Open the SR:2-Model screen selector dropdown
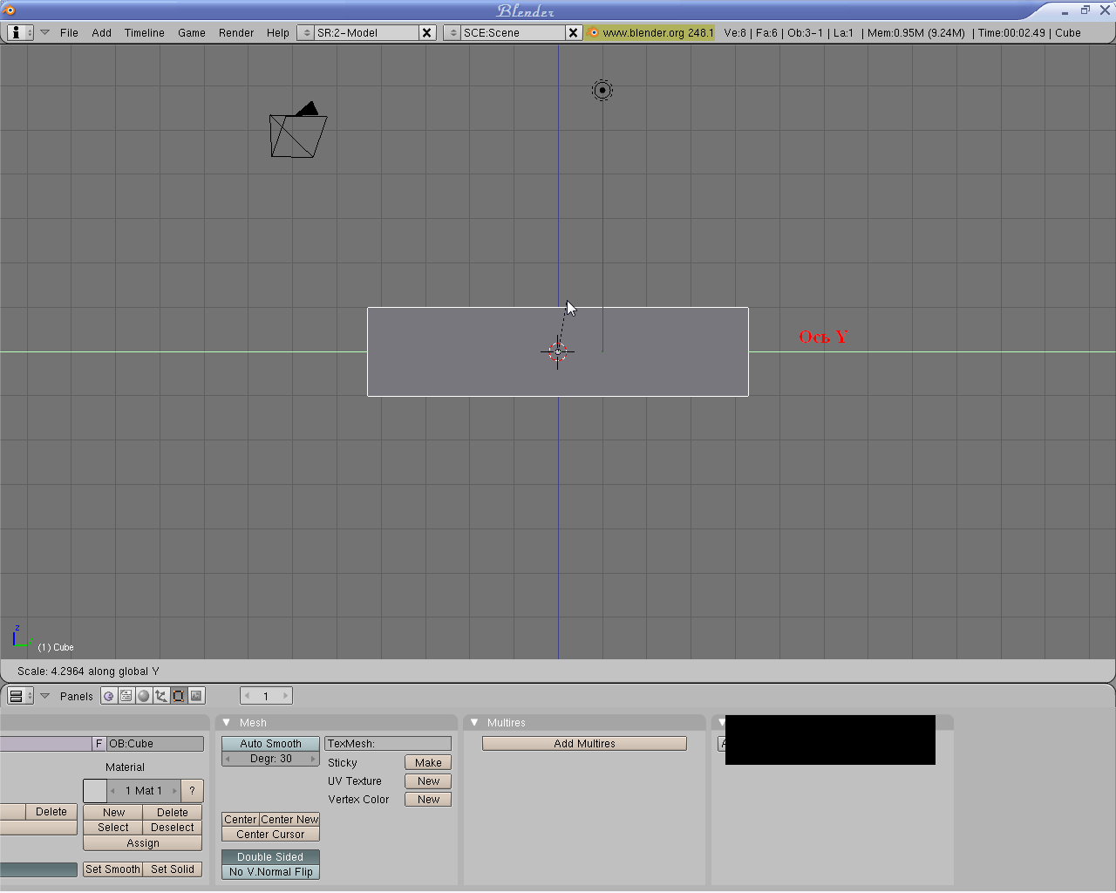This screenshot has height=893, width=1116. point(307,32)
